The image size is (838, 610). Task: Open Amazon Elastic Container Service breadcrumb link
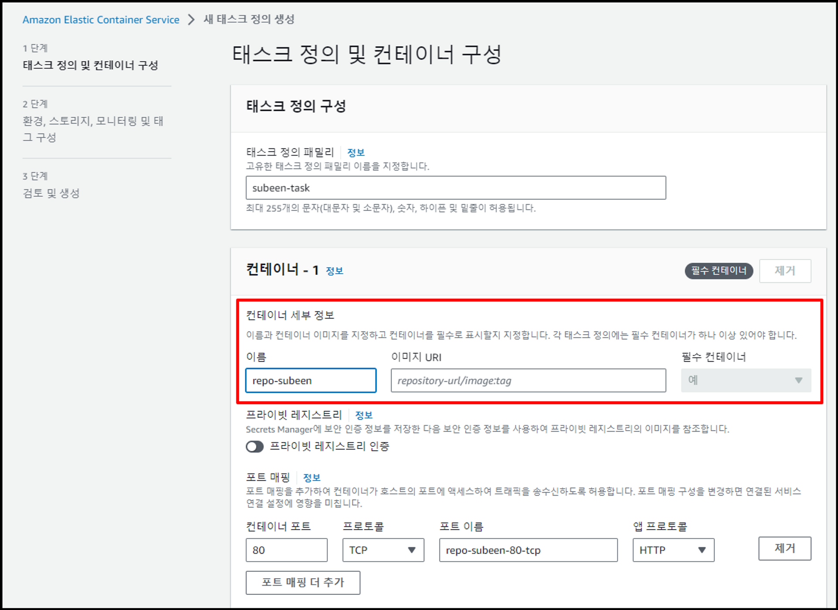101,20
